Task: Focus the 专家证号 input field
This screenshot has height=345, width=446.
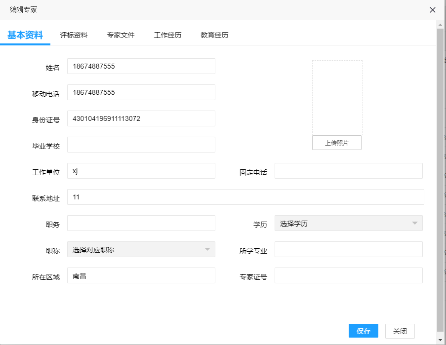Action: pyautogui.click(x=348, y=275)
